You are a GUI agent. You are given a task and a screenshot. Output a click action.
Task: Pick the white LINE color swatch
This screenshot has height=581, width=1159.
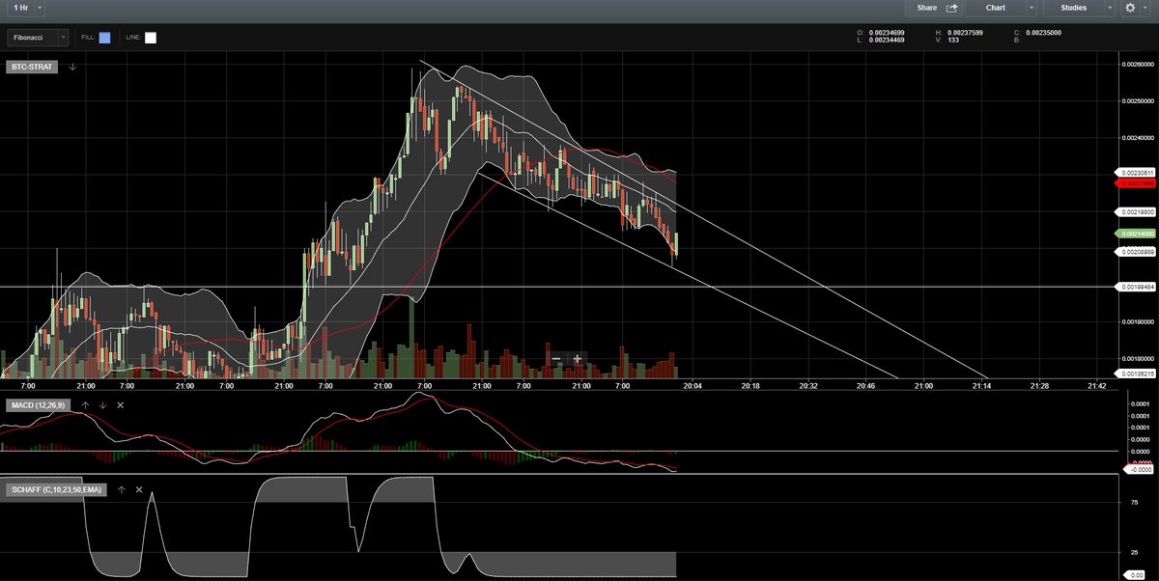(x=150, y=38)
